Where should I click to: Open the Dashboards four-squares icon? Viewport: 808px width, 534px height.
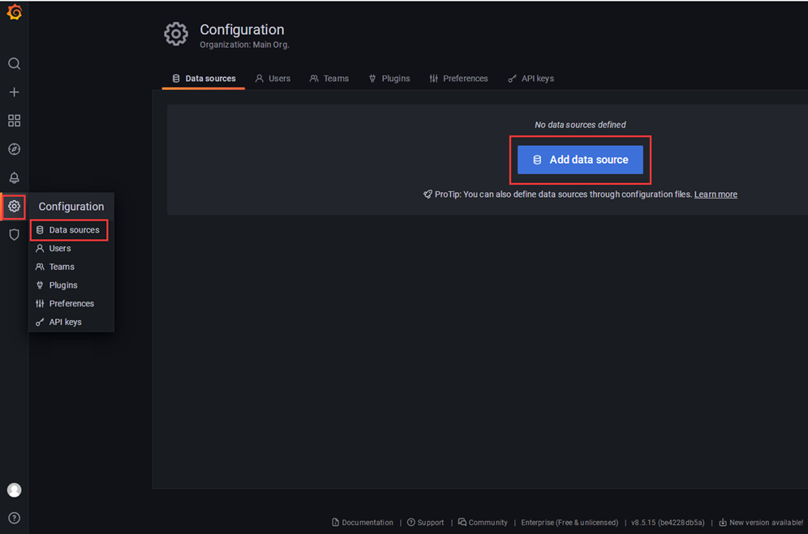15,121
